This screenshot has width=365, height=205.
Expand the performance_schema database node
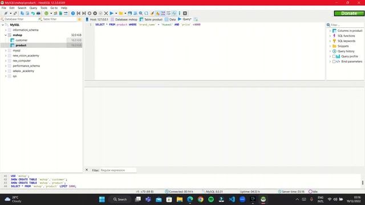6,66
